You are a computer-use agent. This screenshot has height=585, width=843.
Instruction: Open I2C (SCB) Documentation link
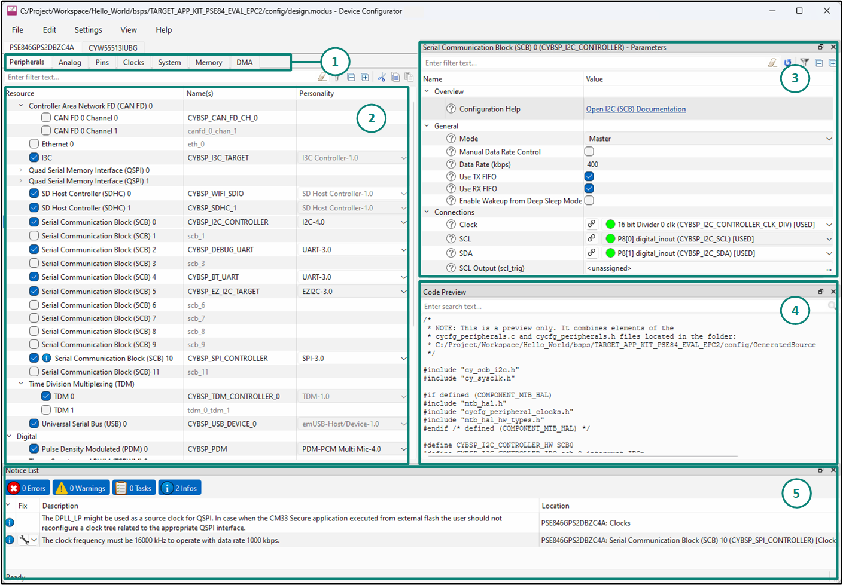click(635, 109)
